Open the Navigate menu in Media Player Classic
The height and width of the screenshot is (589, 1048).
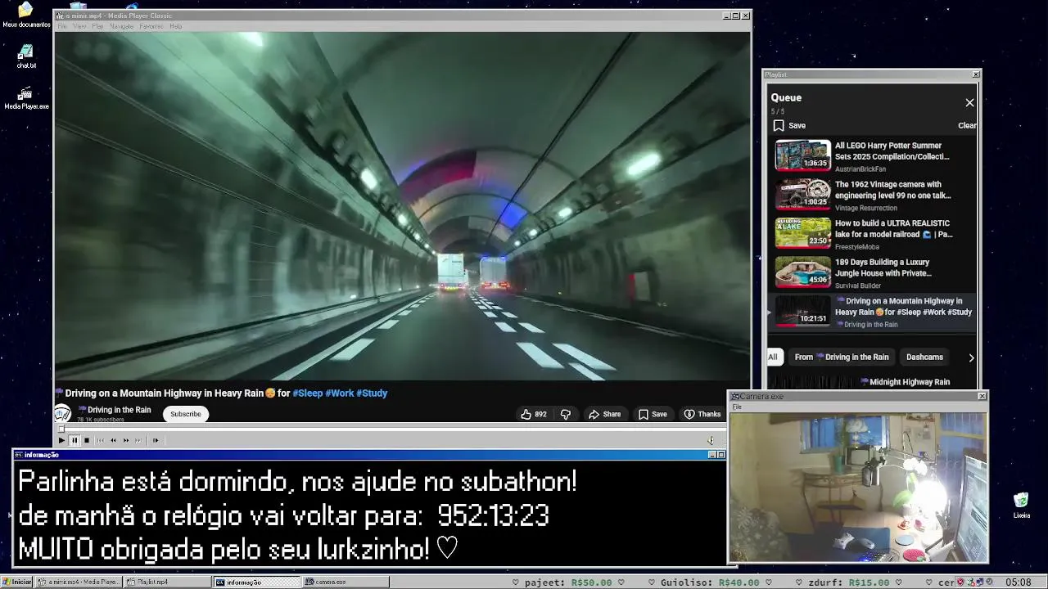(121, 26)
